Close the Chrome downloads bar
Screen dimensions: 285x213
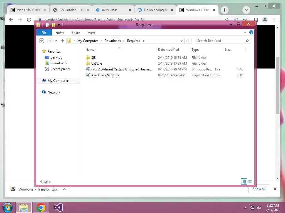[x=275, y=189]
